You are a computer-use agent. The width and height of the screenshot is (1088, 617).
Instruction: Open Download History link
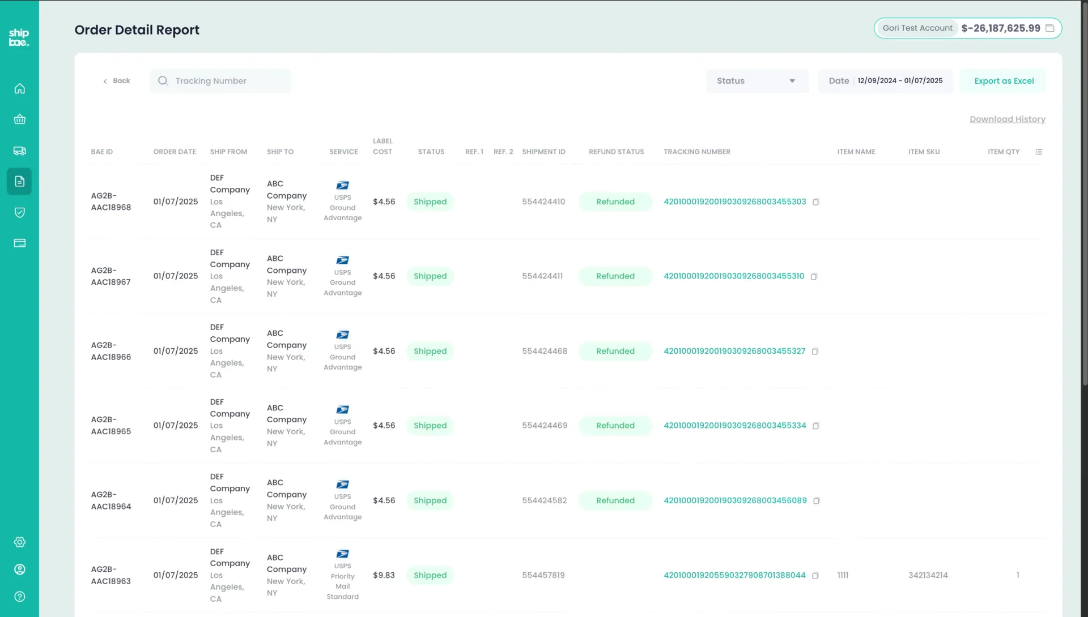coord(1007,119)
